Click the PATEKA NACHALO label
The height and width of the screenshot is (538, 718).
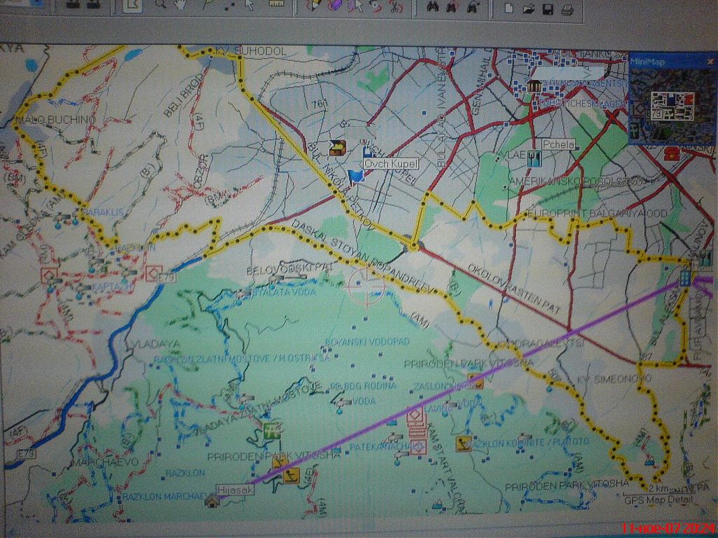coord(385,445)
